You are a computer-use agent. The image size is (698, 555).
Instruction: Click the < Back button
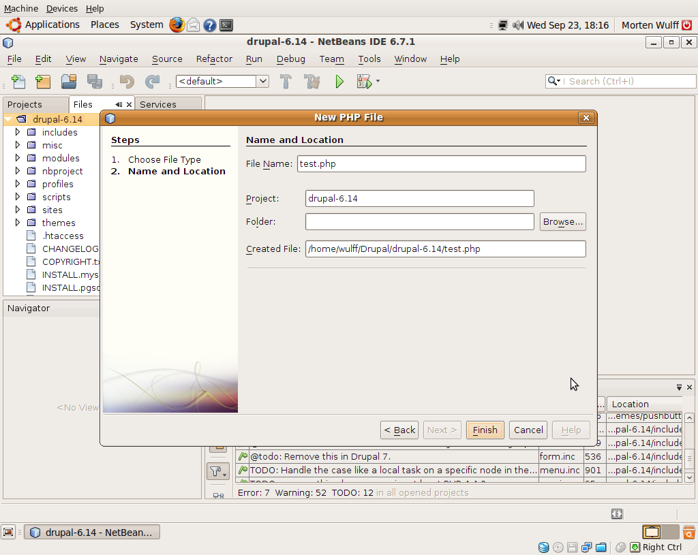pos(399,430)
